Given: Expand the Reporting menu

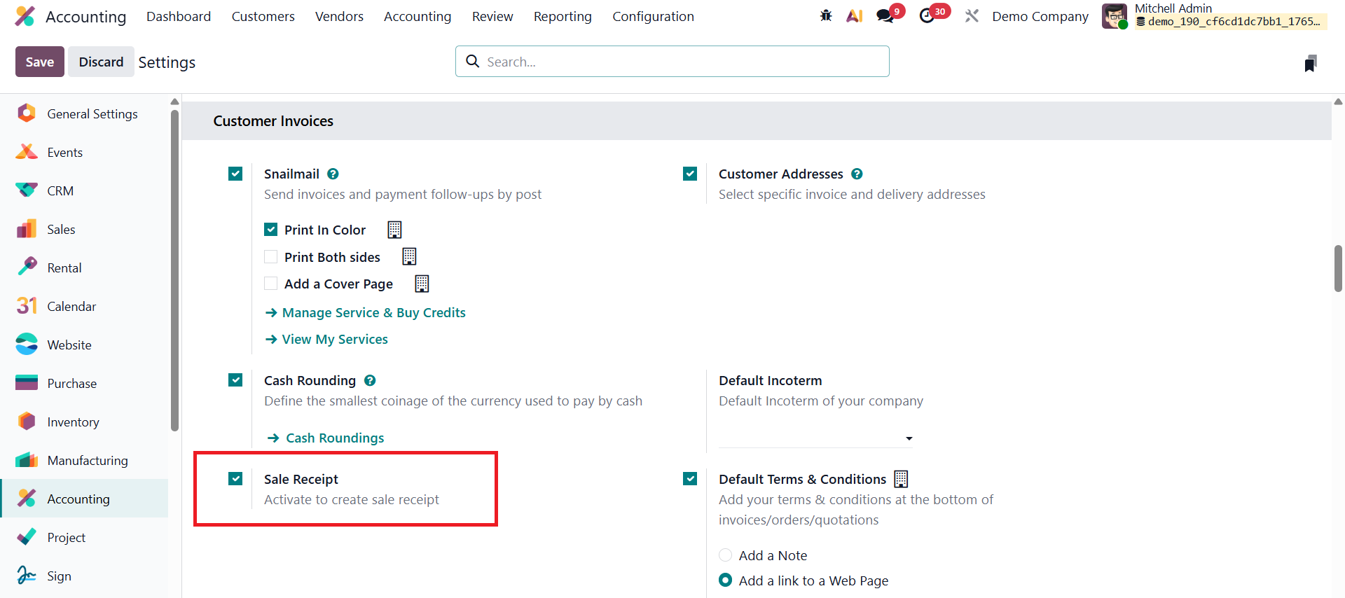Looking at the screenshot, I should pos(563,16).
